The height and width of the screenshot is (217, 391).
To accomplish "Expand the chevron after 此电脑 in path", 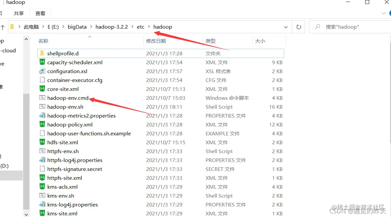I will click(43, 27).
